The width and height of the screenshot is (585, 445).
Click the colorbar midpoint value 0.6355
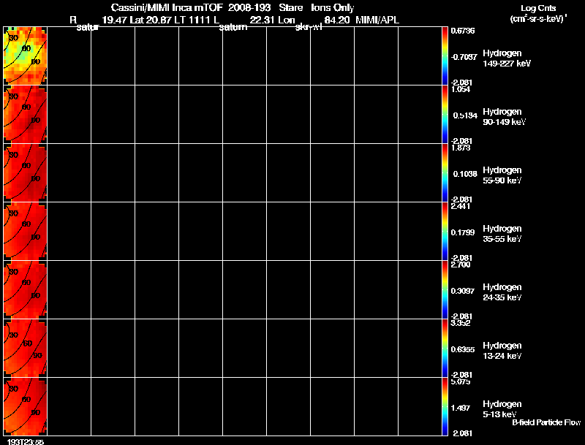pyautogui.click(x=463, y=349)
